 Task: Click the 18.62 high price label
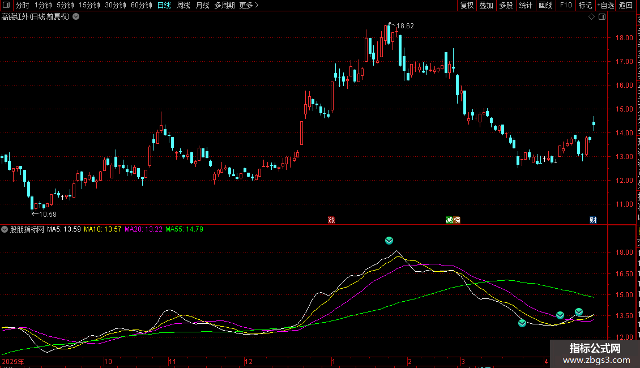pos(404,26)
